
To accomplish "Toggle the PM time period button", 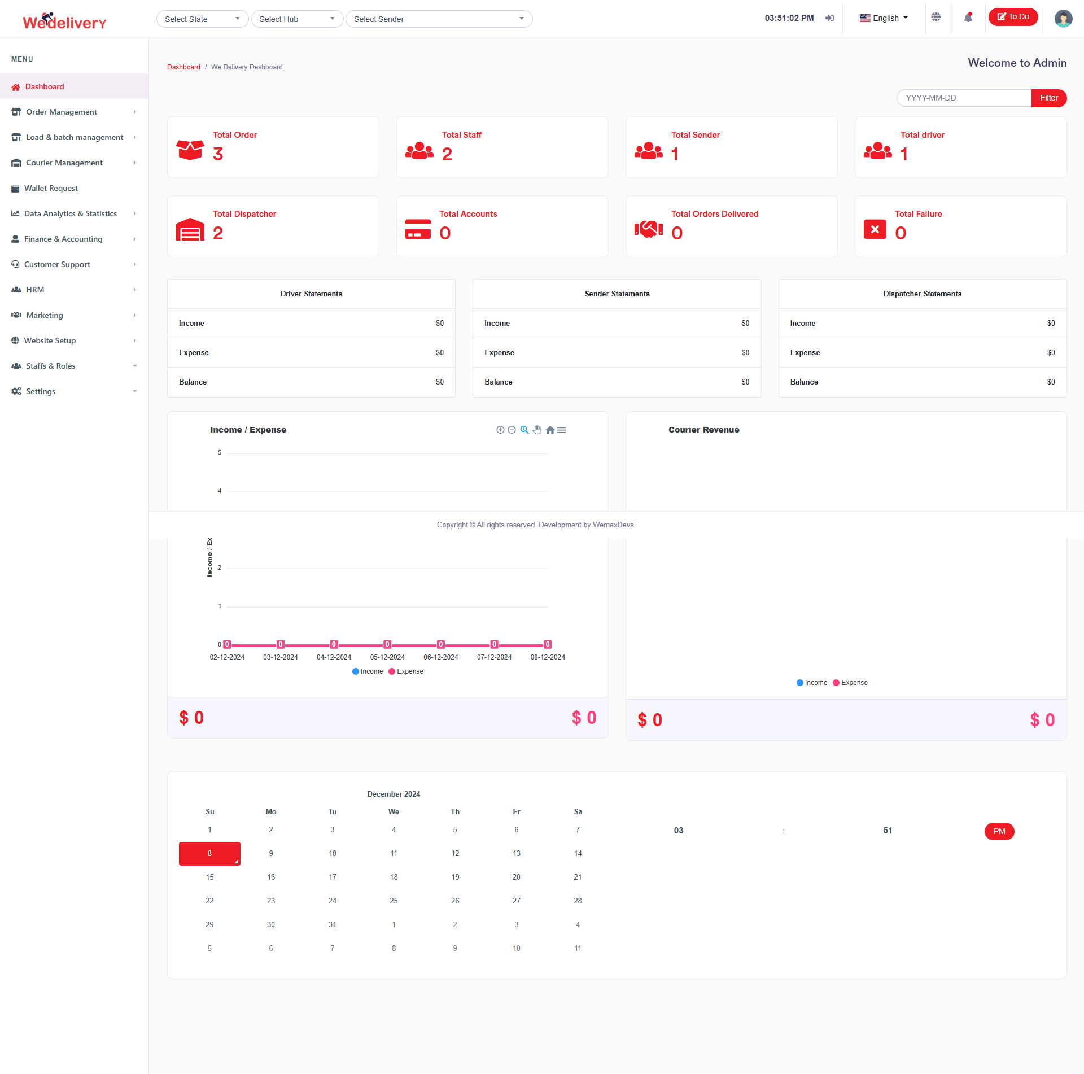I will [999, 831].
